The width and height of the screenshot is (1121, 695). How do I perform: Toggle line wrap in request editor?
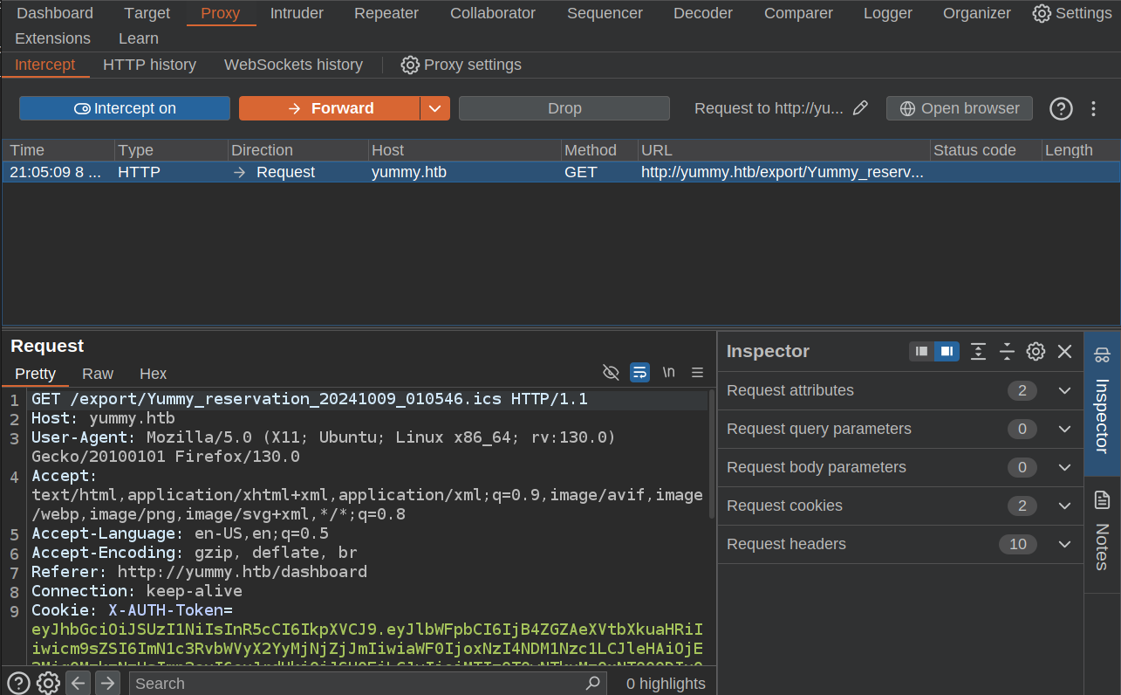pyautogui.click(x=639, y=373)
